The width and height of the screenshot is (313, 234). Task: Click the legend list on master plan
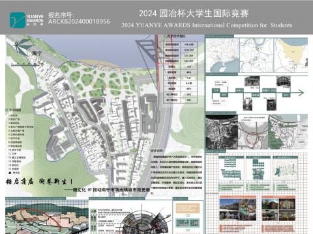click(20, 141)
